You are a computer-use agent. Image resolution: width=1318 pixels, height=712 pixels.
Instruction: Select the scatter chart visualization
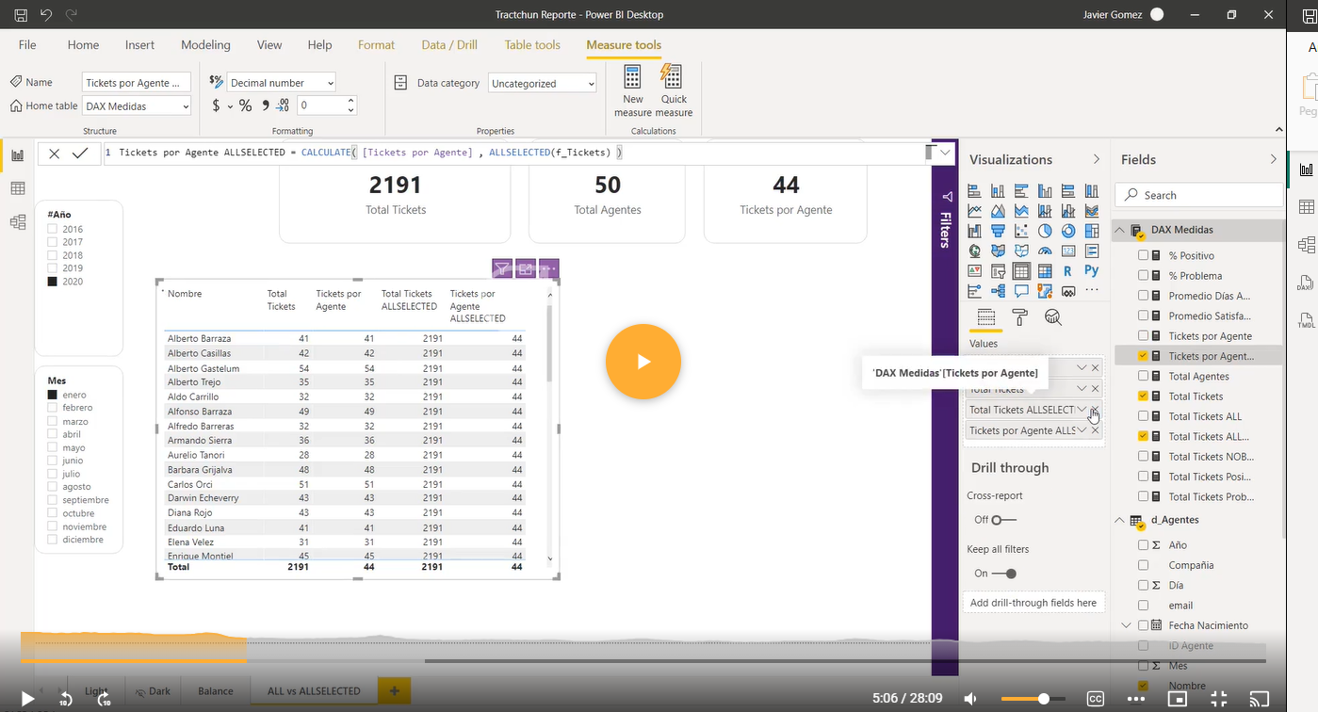[x=1021, y=231]
